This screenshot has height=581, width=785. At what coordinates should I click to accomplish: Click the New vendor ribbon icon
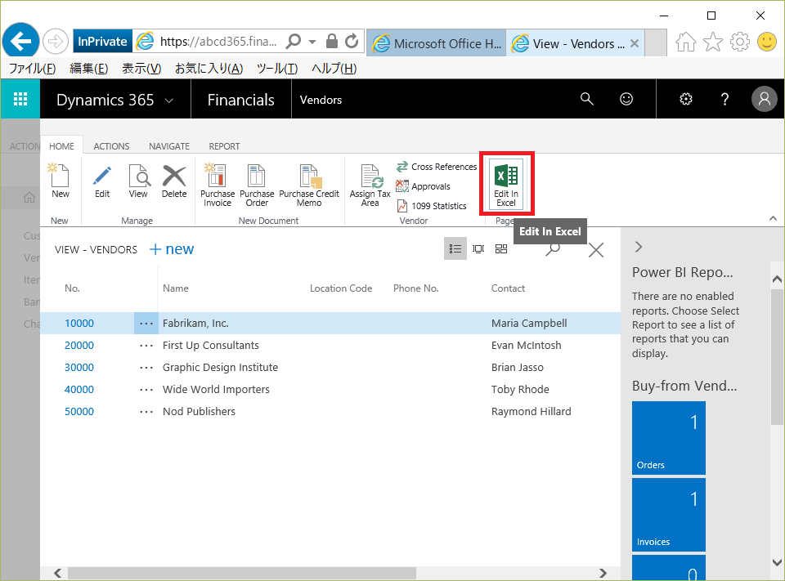(x=60, y=181)
